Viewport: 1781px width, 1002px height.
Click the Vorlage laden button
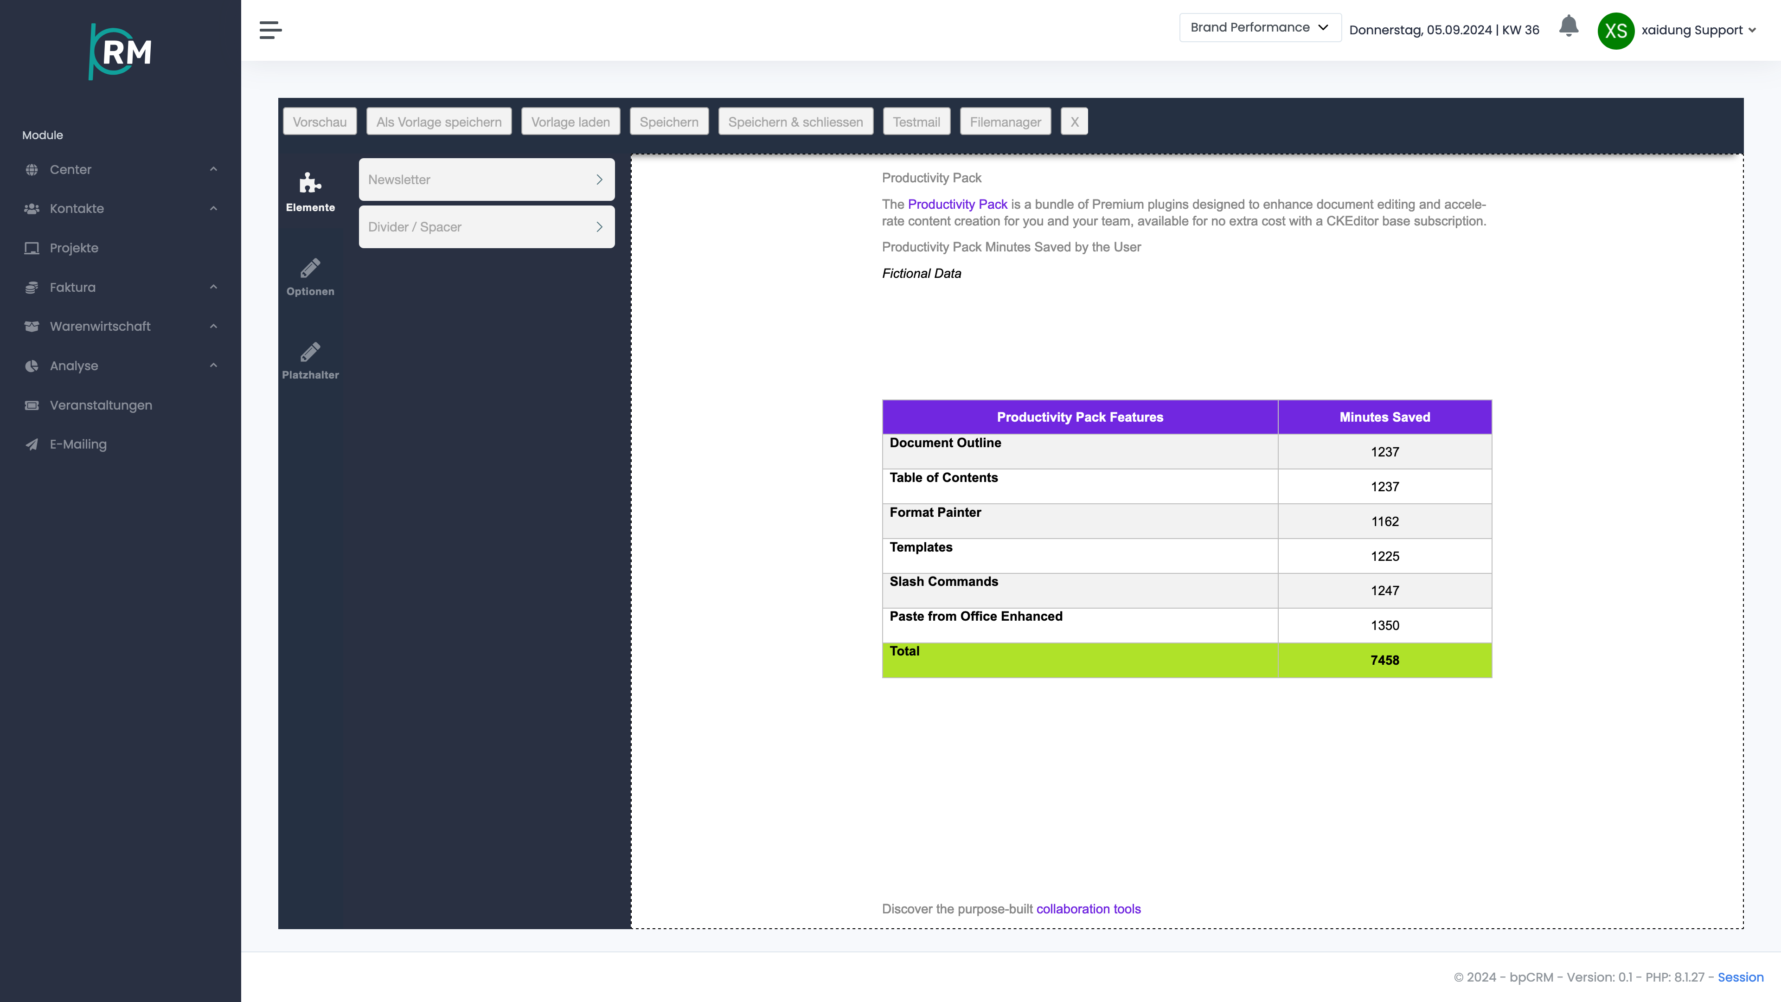570,122
